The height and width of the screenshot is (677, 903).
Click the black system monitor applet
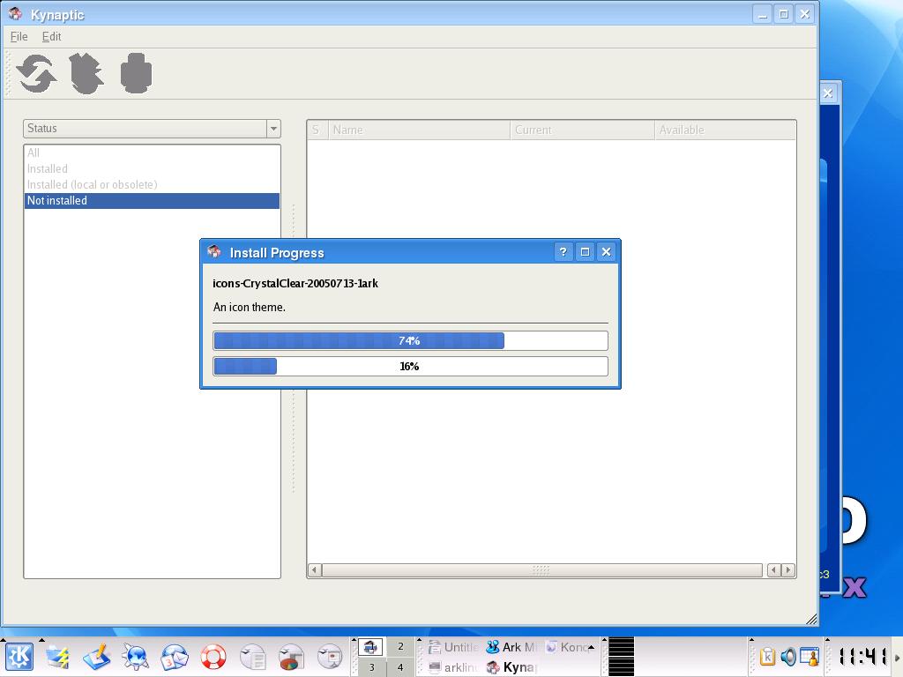tap(622, 657)
